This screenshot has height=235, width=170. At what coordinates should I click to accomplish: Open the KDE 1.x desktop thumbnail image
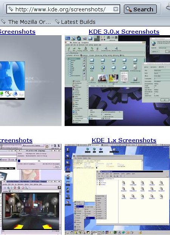tap(117, 190)
